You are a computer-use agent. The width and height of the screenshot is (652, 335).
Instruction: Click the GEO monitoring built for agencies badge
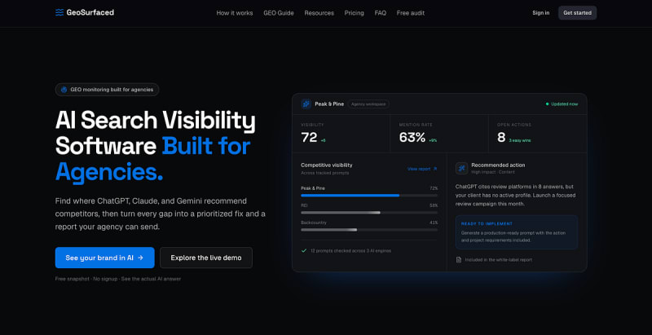coord(107,90)
